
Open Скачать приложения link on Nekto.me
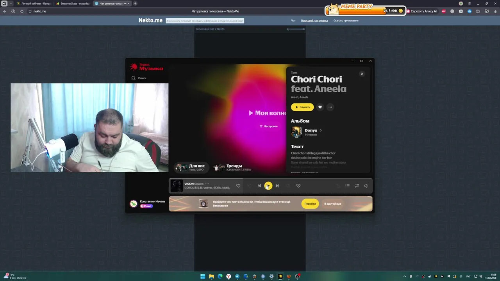346,20
